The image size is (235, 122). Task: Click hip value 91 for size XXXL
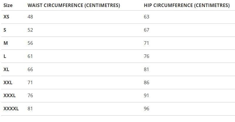click(146, 95)
